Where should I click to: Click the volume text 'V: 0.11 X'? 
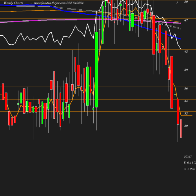pos(190,163)
